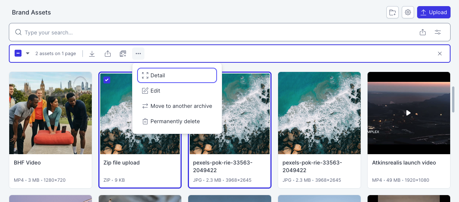Click the share icon in search bar

click(423, 33)
